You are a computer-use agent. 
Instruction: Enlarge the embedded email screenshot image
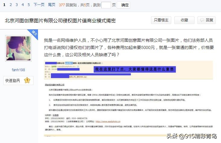click(x=128, y=98)
